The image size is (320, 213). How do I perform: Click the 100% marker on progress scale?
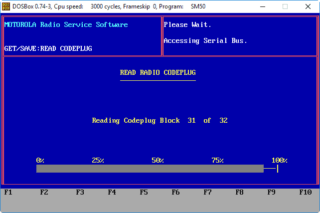coord(279,161)
